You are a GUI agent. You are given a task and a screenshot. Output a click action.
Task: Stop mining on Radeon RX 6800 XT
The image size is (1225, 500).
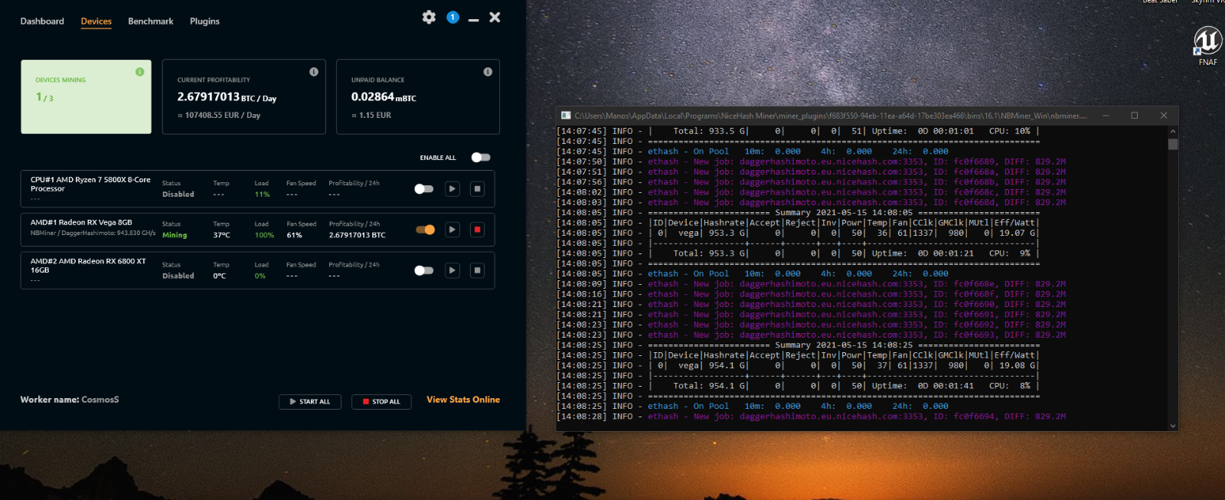(477, 270)
